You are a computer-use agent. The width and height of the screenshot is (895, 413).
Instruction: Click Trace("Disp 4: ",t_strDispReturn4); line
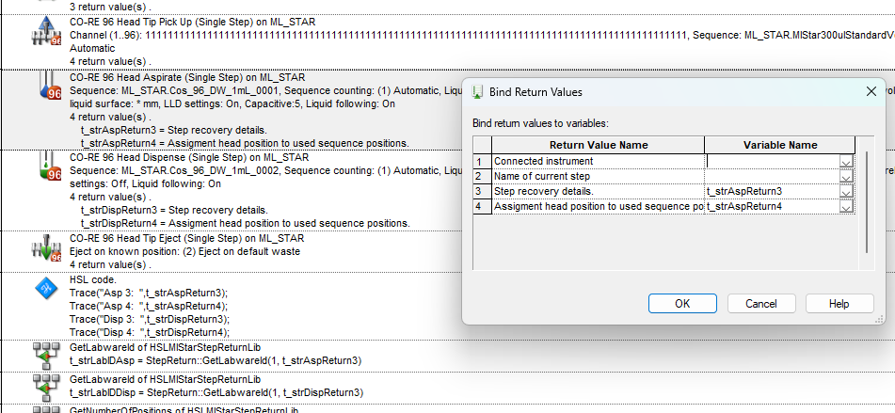click(150, 332)
